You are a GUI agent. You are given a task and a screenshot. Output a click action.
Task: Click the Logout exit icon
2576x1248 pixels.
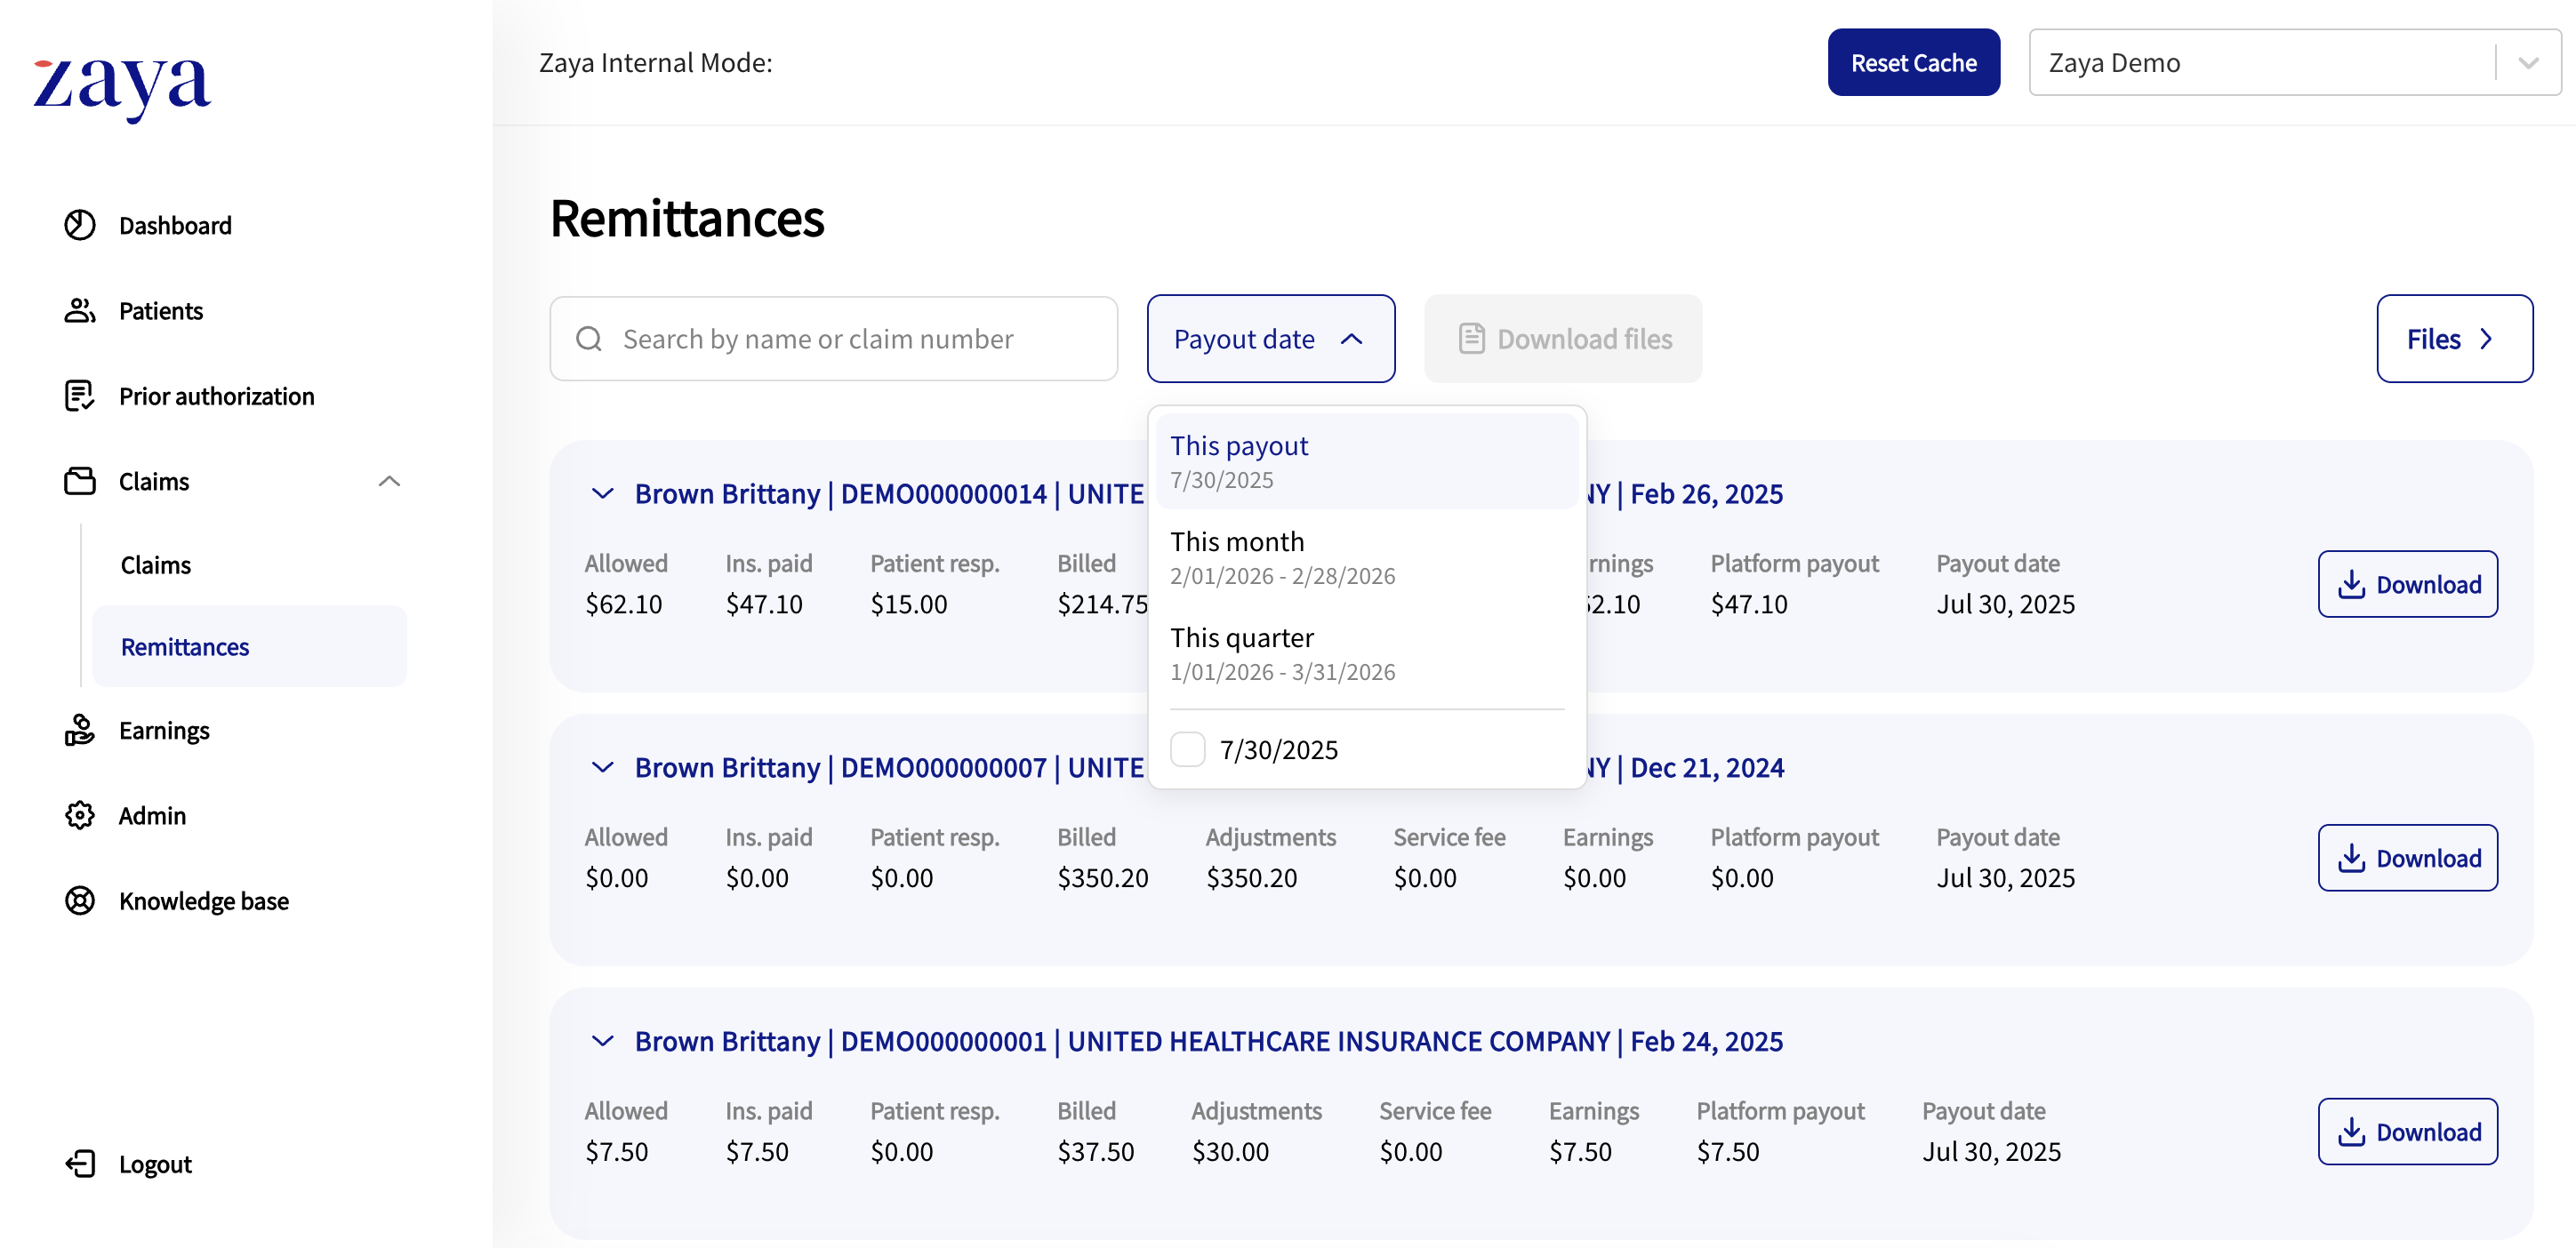click(80, 1164)
